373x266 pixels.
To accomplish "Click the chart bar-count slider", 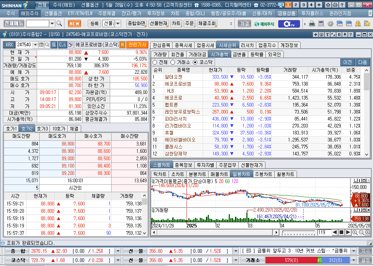I will pos(298,233).
